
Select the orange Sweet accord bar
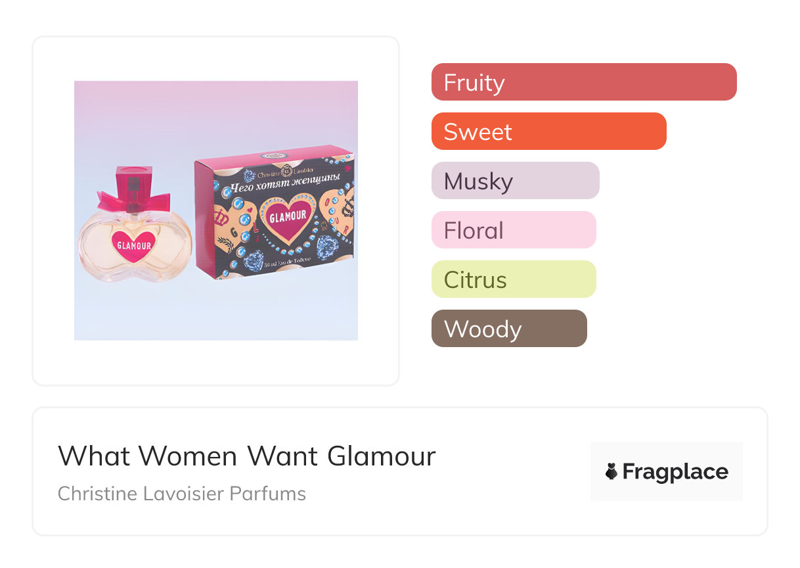548,131
